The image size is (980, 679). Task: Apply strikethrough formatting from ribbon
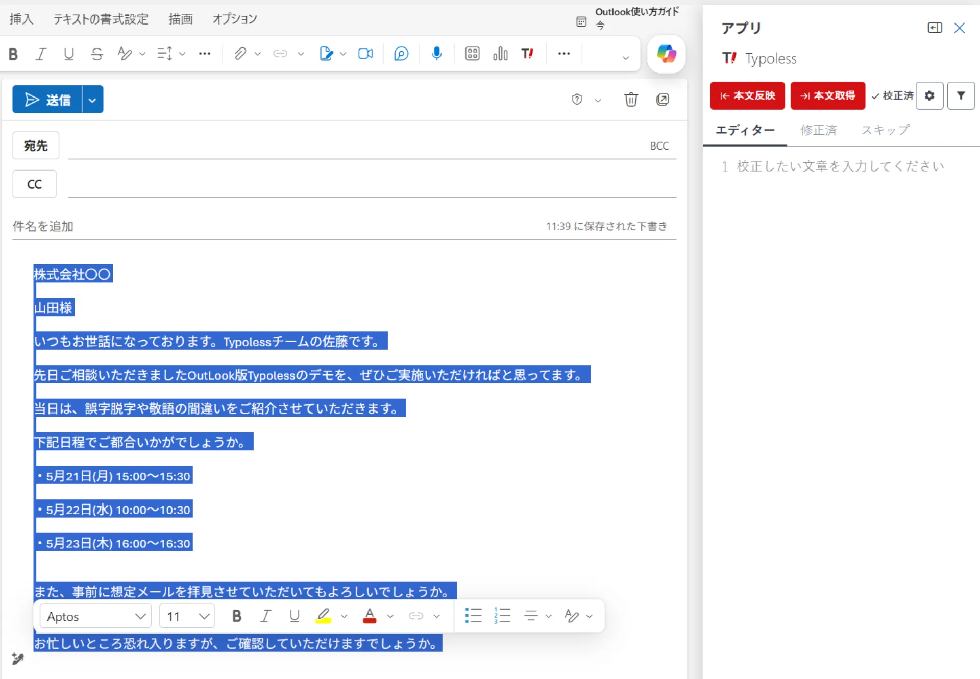point(97,54)
